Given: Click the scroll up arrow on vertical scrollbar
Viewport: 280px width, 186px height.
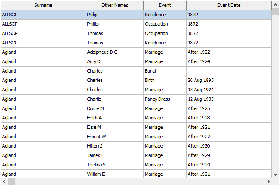Looking at the screenshot, I should pos(276,4).
